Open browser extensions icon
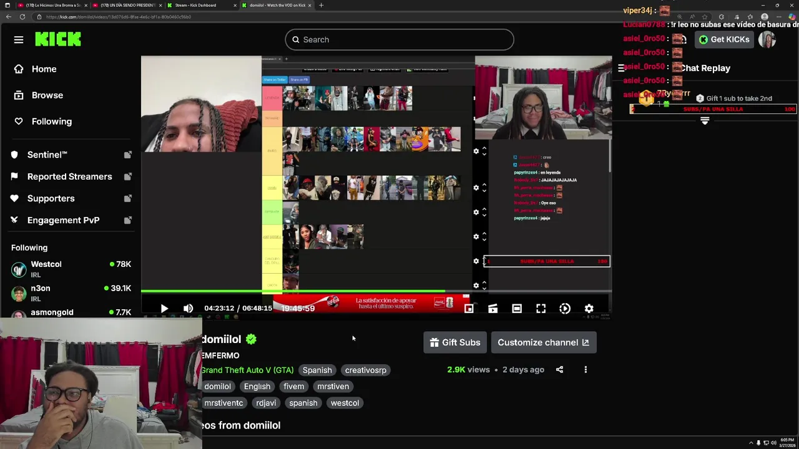The width and height of the screenshot is (799, 449). tap(722, 17)
